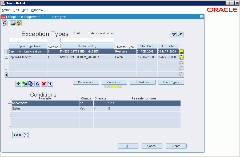The image size is (240, 157).
Task: Click the Oracle Retail title bar icon
Action: pos(3,3)
